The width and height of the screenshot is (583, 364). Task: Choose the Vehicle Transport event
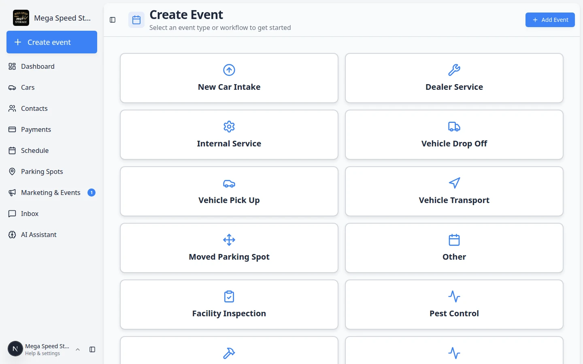(454, 191)
